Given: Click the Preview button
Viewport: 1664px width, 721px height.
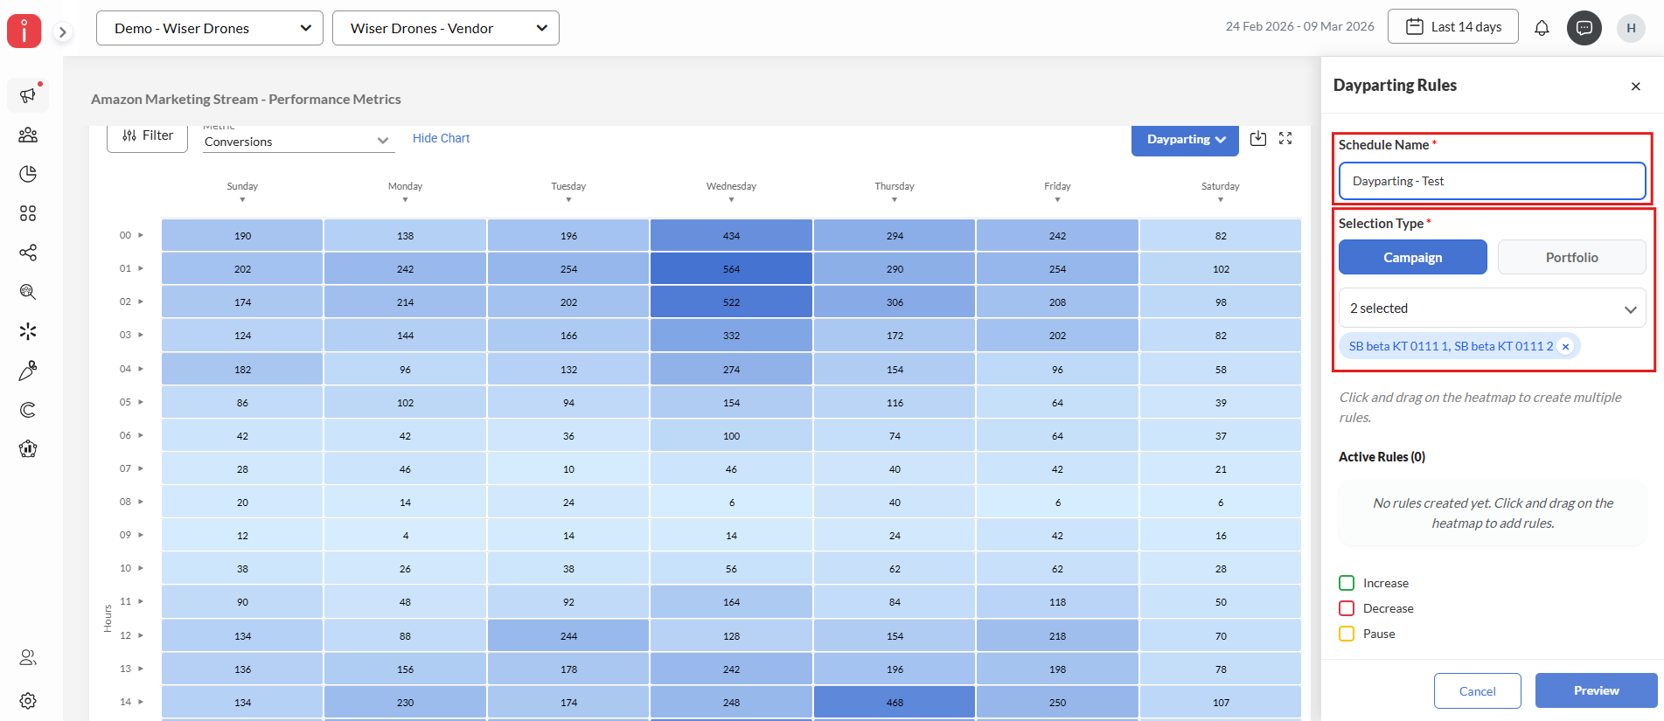Looking at the screenshot, I should tap(1596, 690).
